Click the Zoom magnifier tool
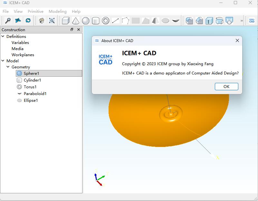The image size is (258, 201). pyautogui.click(x=7, y=20)
